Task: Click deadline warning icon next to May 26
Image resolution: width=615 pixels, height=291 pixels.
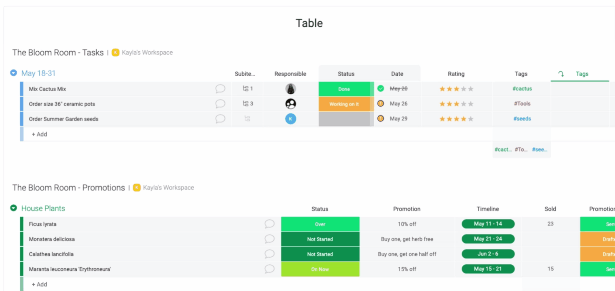Action: click(381, 103)
